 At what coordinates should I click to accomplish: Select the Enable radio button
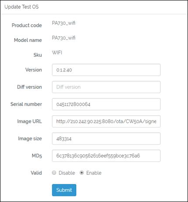(x=82, y=173)
